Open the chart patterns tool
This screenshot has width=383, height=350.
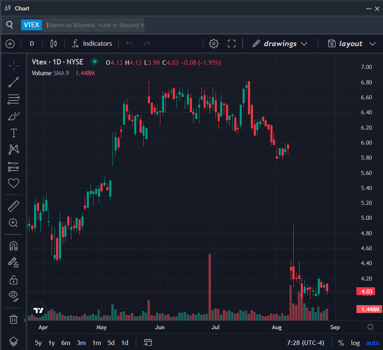[14, 149]
